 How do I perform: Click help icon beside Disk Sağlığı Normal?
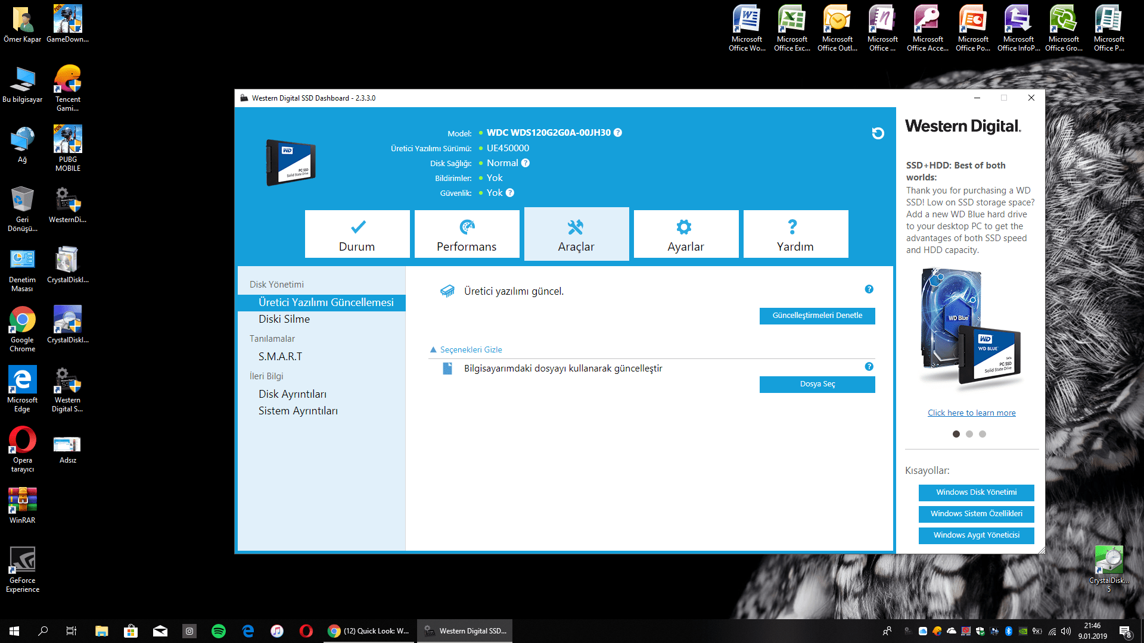(x=525, y=163)
